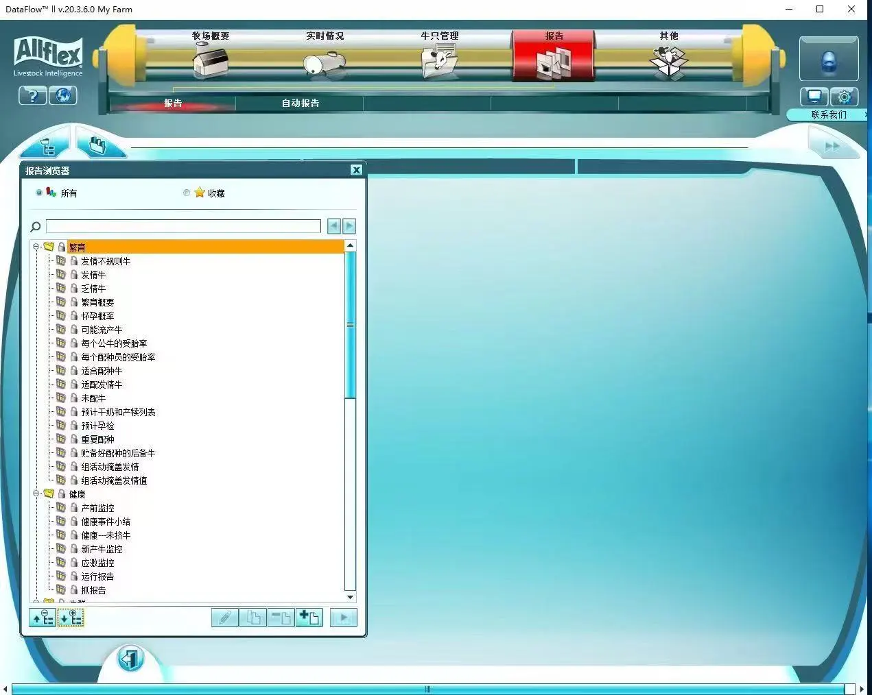Click the help question mark icon

32,96
